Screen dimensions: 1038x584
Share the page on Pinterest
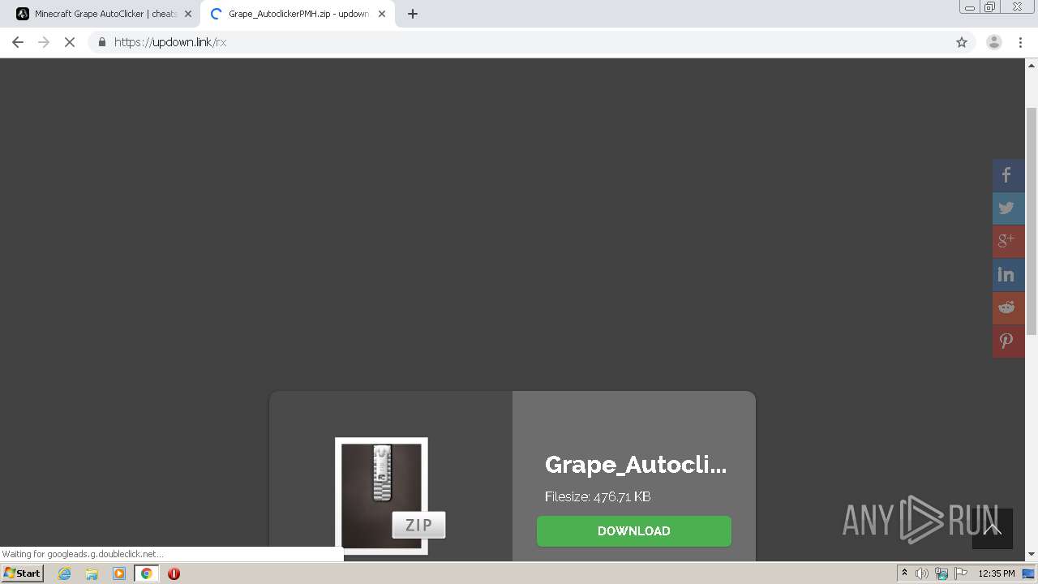(1009, 341)
